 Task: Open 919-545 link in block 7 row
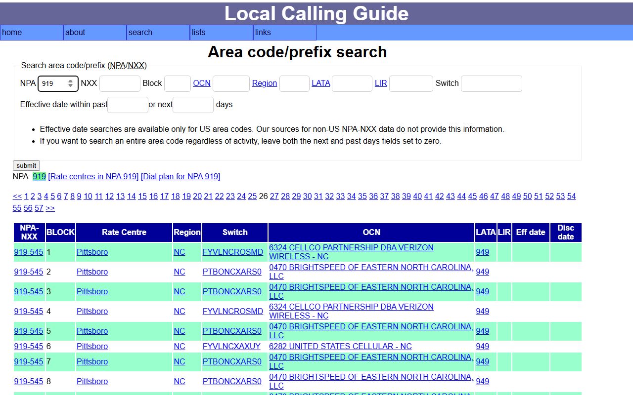pos(29,361)
